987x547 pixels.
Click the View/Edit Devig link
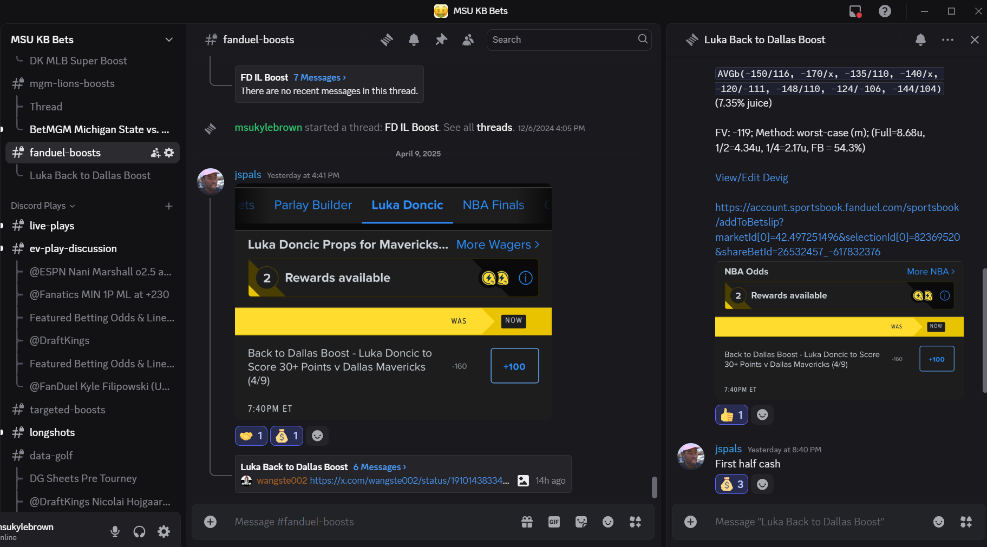point(751,177)
